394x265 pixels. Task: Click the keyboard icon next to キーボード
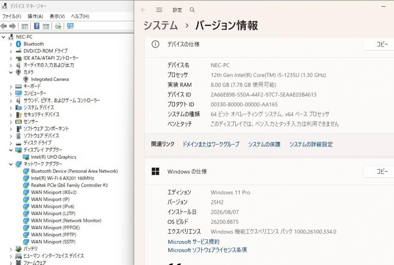19,86
